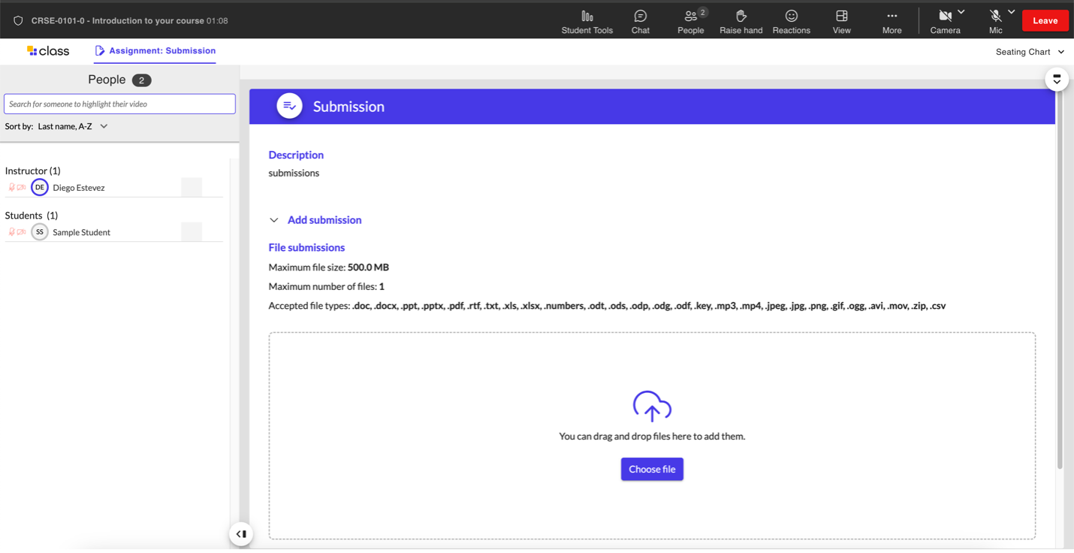Leave the class session
Image resolution: width=1074 pixels, height=553 pixels.
click(1045, 21)
